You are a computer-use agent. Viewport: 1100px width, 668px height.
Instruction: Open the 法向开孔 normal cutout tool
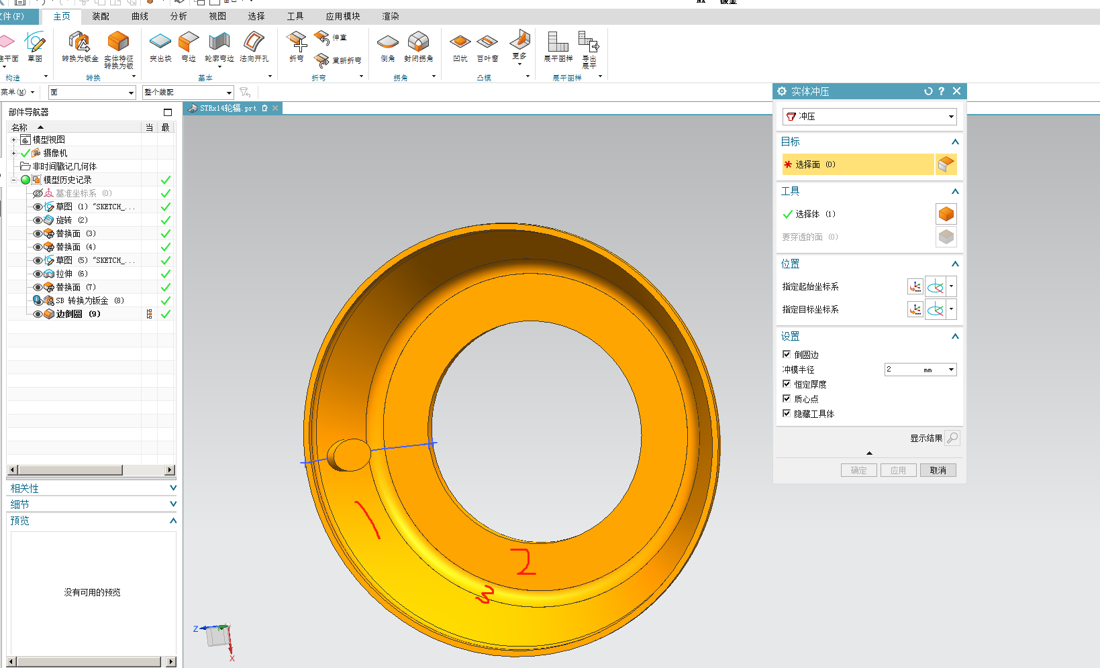tap(254, 47)
